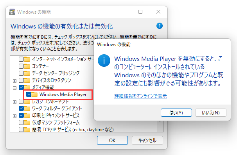
Task: Select the ワーク フォルダー クライアント label
Action: (x=57, y=109)
